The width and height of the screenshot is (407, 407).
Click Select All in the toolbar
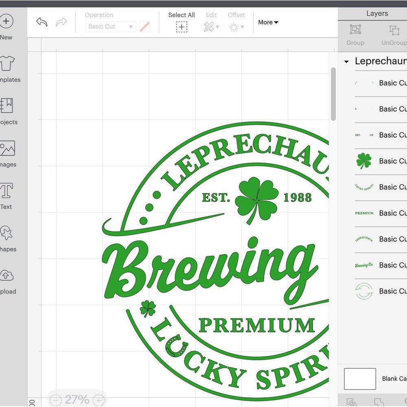coord(182,20)
